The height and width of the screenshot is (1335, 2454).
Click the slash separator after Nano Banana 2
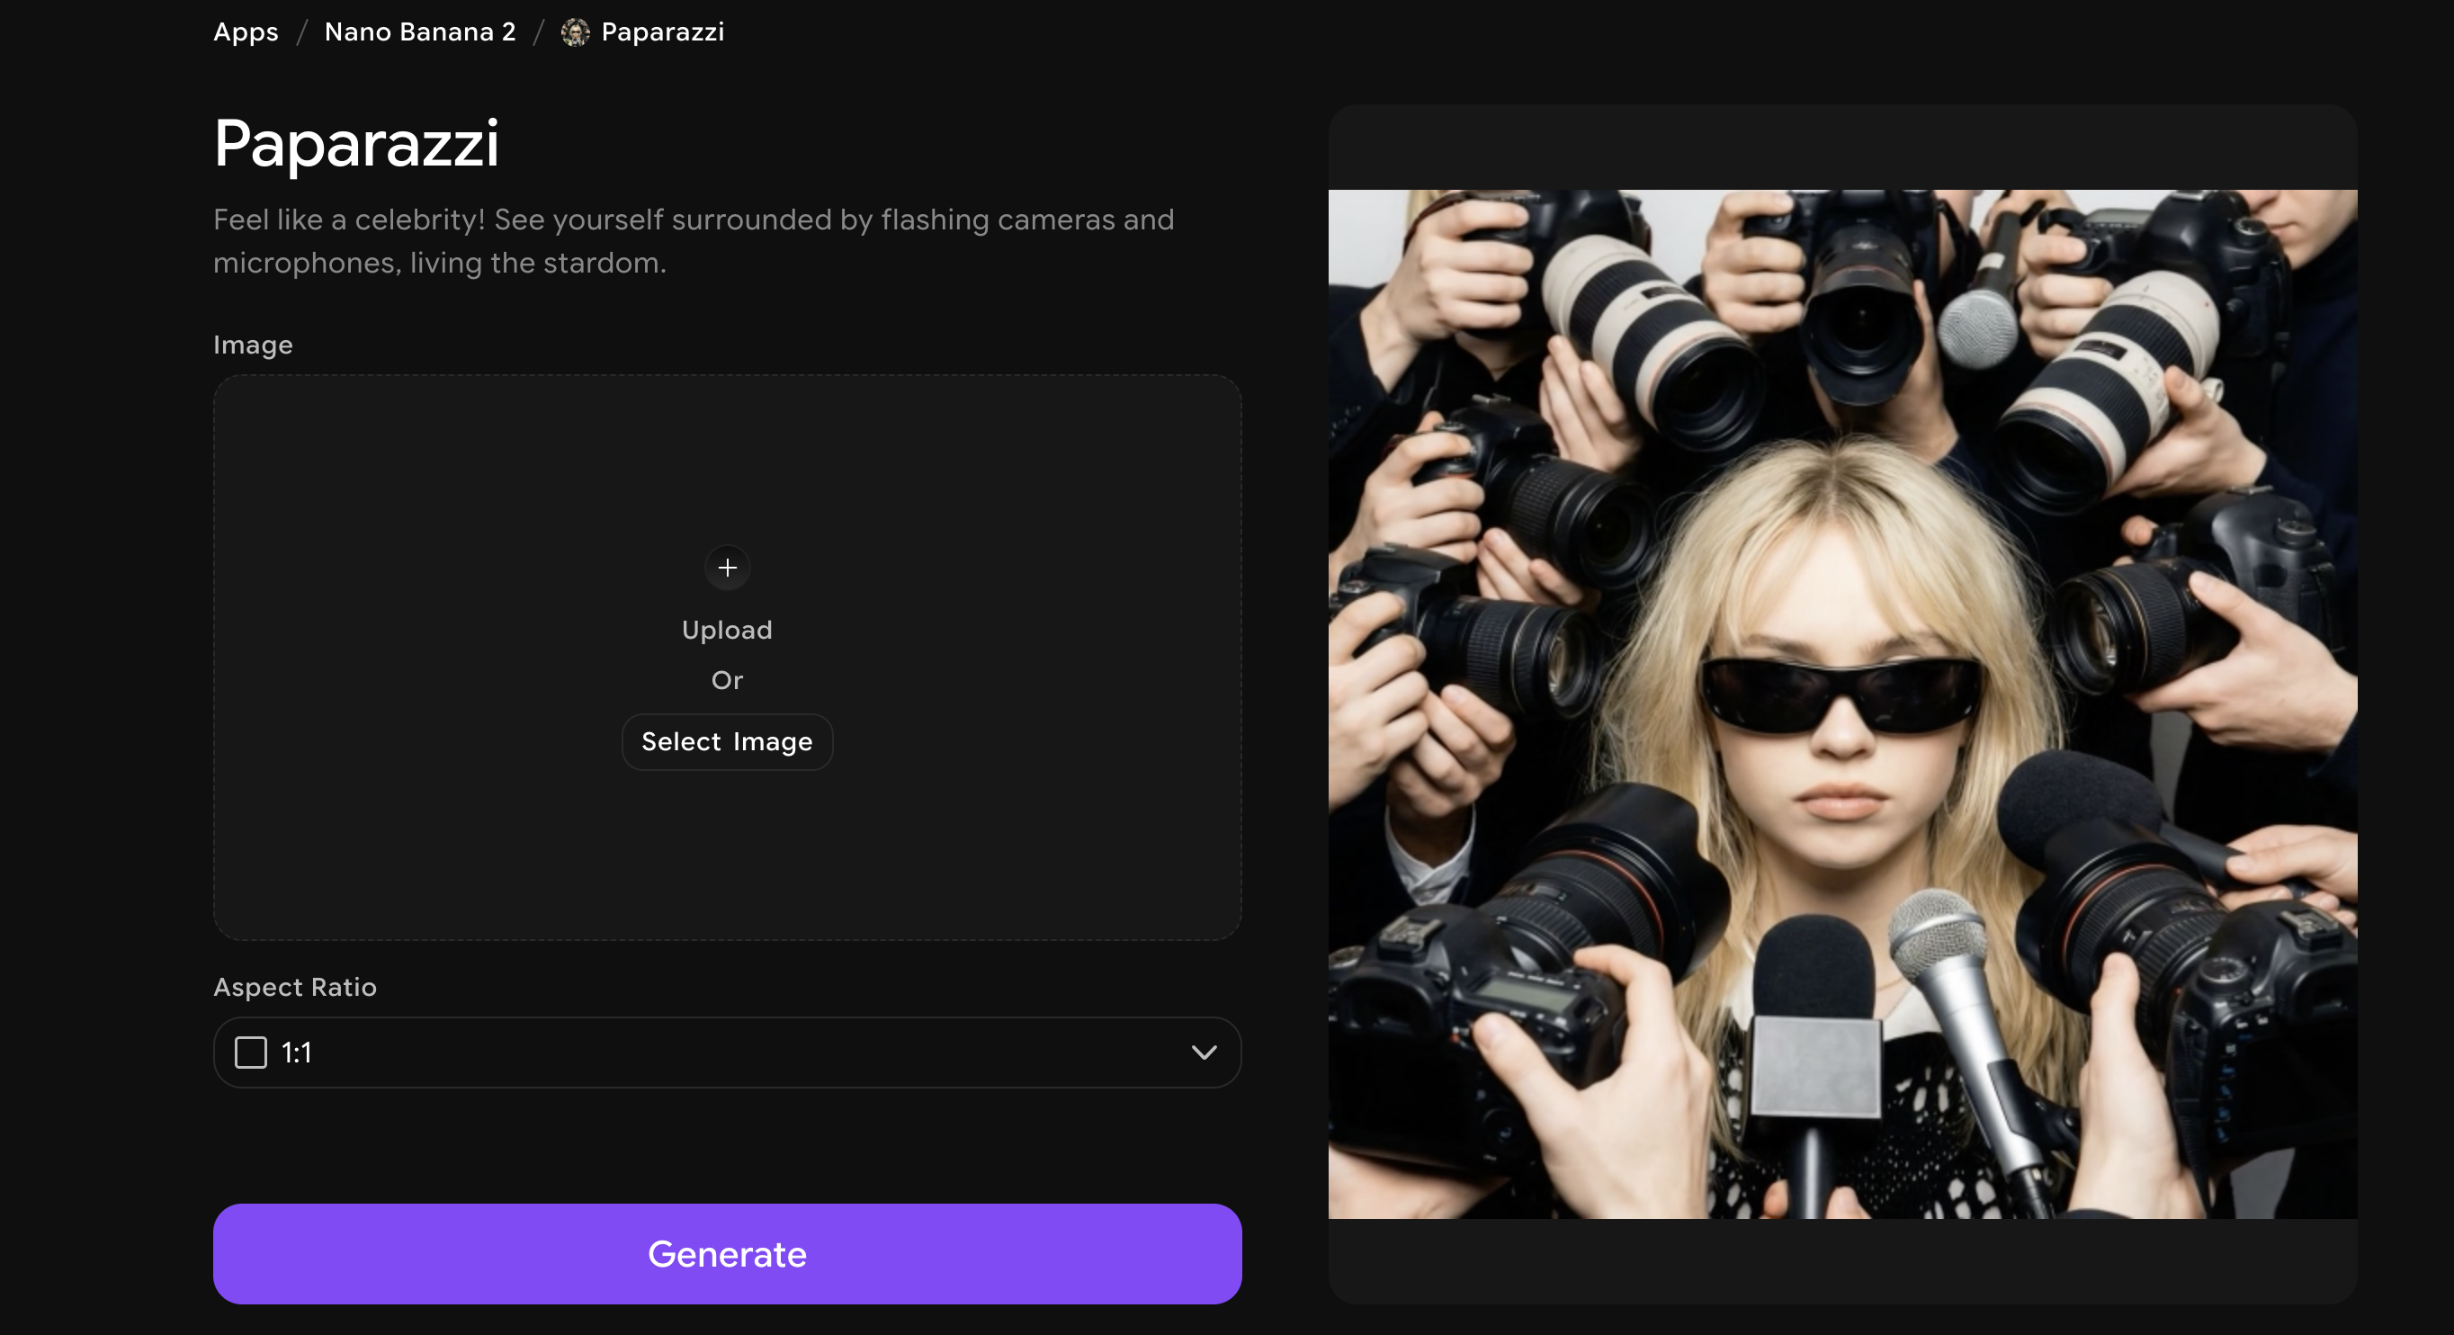click(538, 32)
